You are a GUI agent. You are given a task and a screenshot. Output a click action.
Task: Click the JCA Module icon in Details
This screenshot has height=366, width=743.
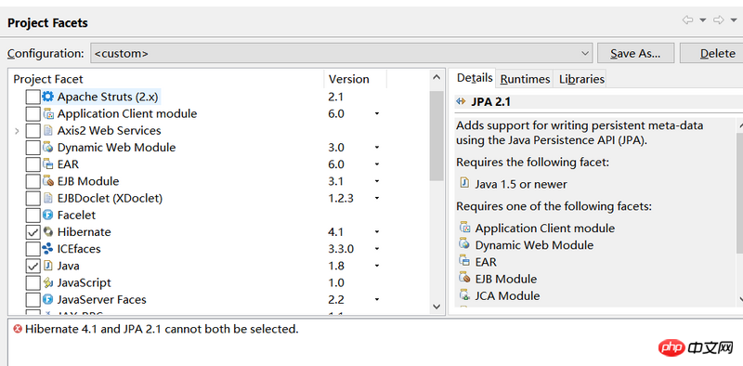point(465,295)
